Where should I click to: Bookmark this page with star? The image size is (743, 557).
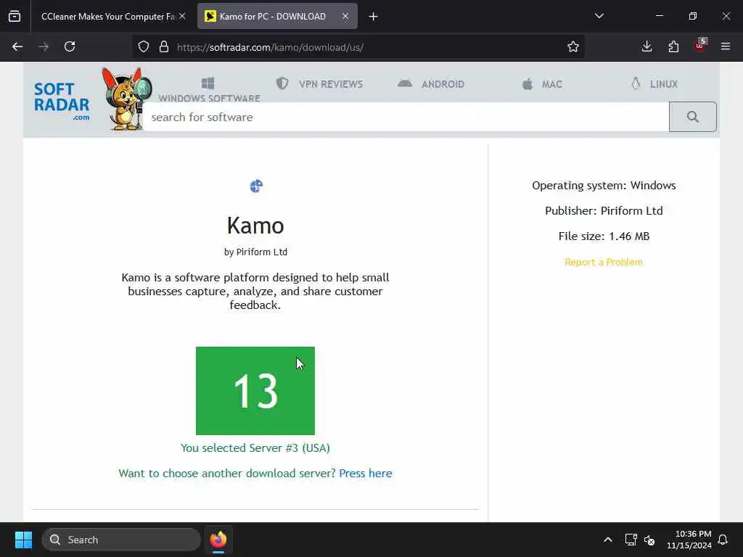click(x=573, y=46)
